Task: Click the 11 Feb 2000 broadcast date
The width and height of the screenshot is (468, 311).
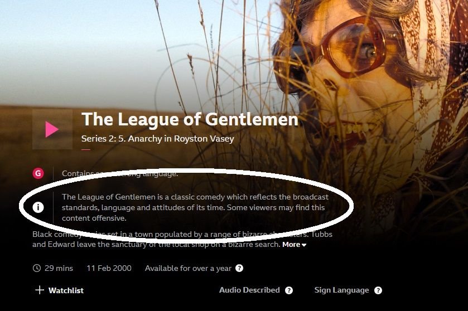Action: coord(109,268)
